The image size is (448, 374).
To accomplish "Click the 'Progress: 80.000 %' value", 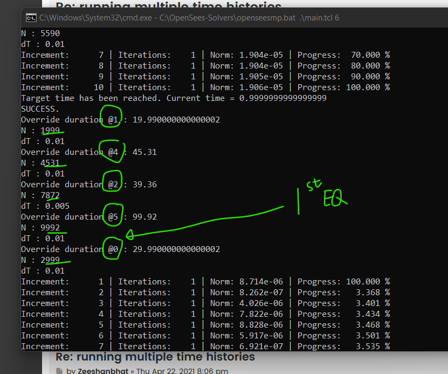I will [344, 66].
